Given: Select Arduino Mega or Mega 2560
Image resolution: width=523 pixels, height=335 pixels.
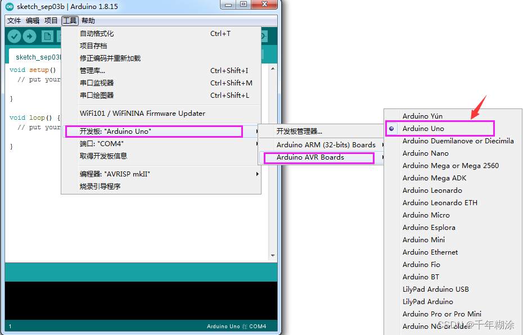Looking at the screenshot, I should (453, 166).
